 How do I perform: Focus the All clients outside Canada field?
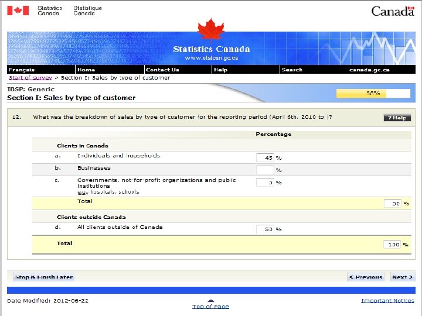click(265, 229)
